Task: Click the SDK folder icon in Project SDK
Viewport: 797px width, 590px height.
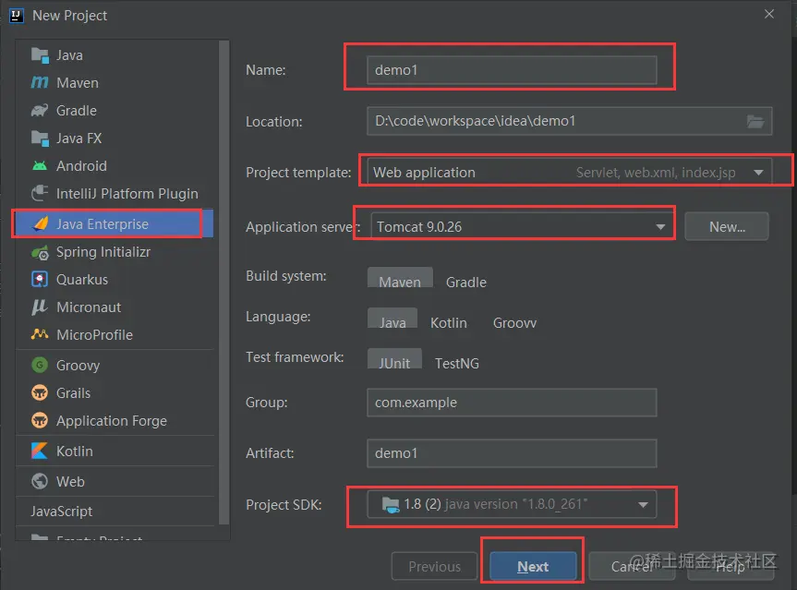Action: pos(391,505)
